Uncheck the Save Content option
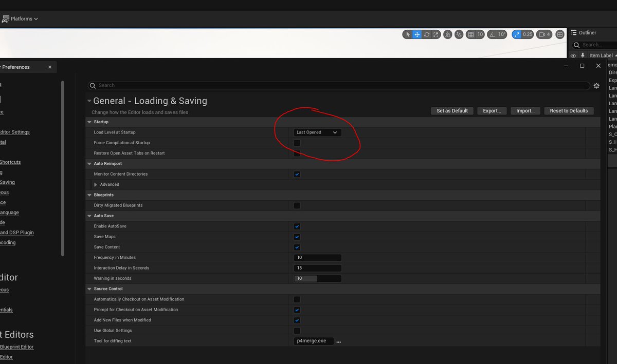The height and width of the screenshot is (364, 617). pyautogui.click(x=297, y=247)
